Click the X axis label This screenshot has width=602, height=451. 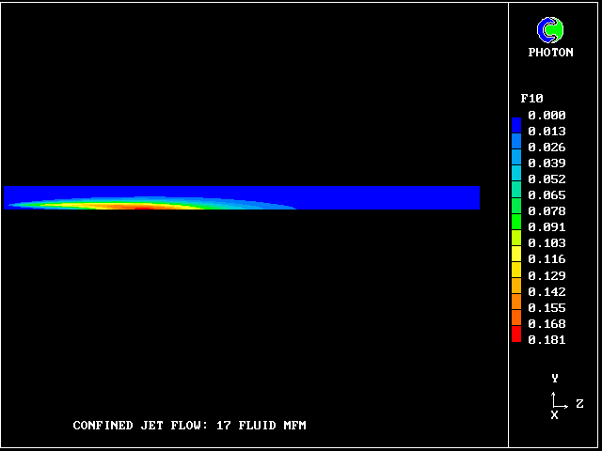[554, 414]
